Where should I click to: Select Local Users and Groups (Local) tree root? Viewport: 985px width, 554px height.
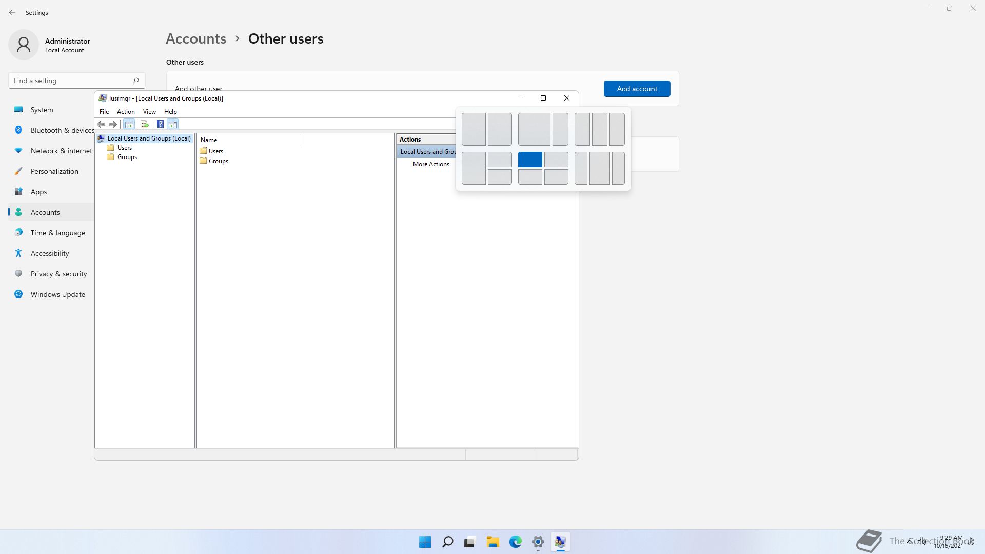pos(149,138)
